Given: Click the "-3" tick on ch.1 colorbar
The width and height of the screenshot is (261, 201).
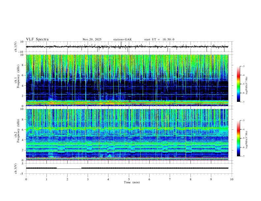Looking at the screenshot, I should pos(243,66).
